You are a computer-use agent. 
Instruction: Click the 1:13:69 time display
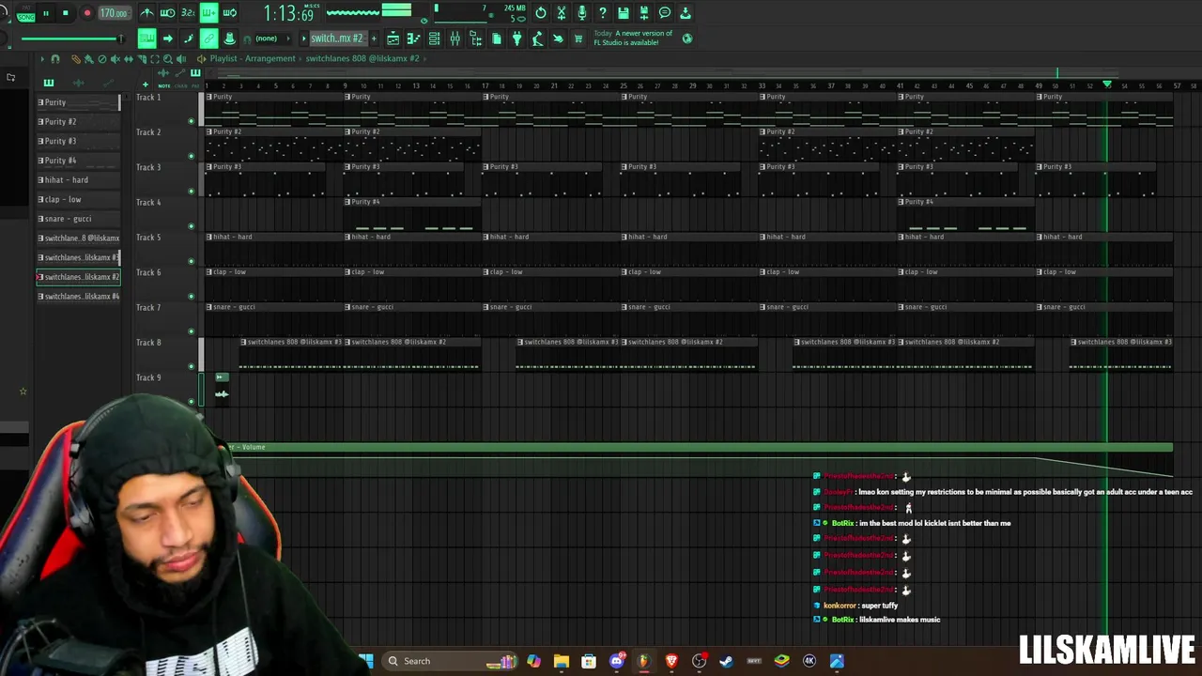coord(287,13)
